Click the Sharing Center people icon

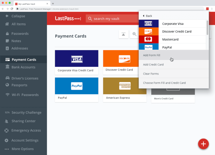[x=6, y=121]
